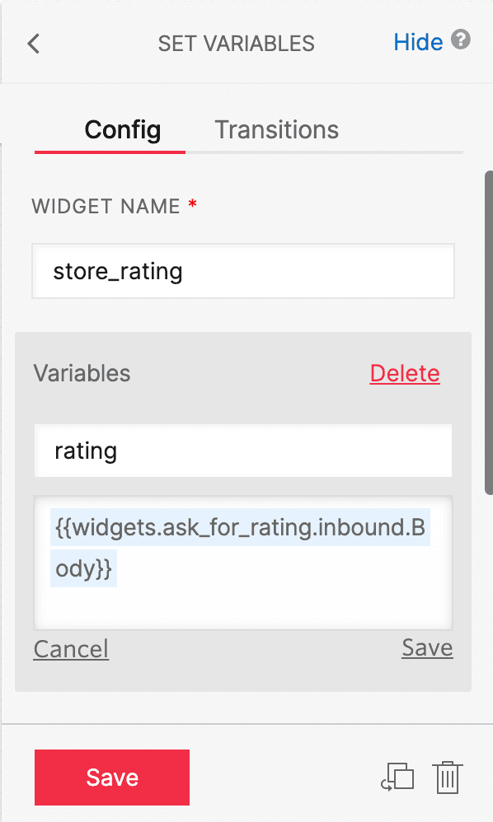Delete the rating variable
This screenshot has height=822, width=493.
405,373
